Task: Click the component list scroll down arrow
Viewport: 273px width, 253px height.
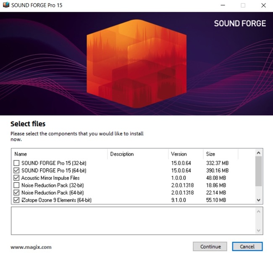Action: pos(259,200)
